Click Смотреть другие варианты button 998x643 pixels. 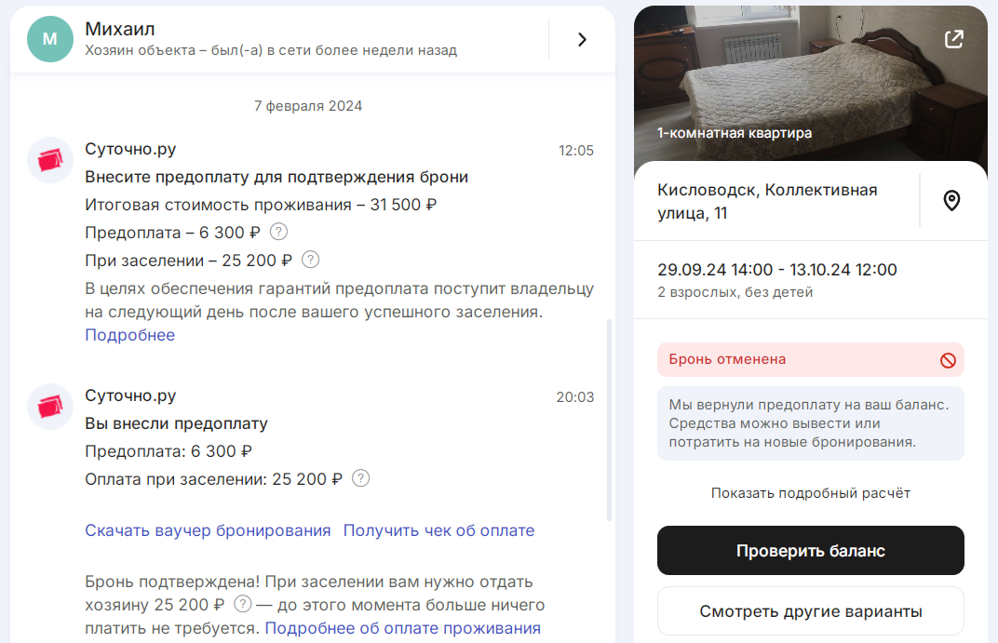tap(810, 610)
